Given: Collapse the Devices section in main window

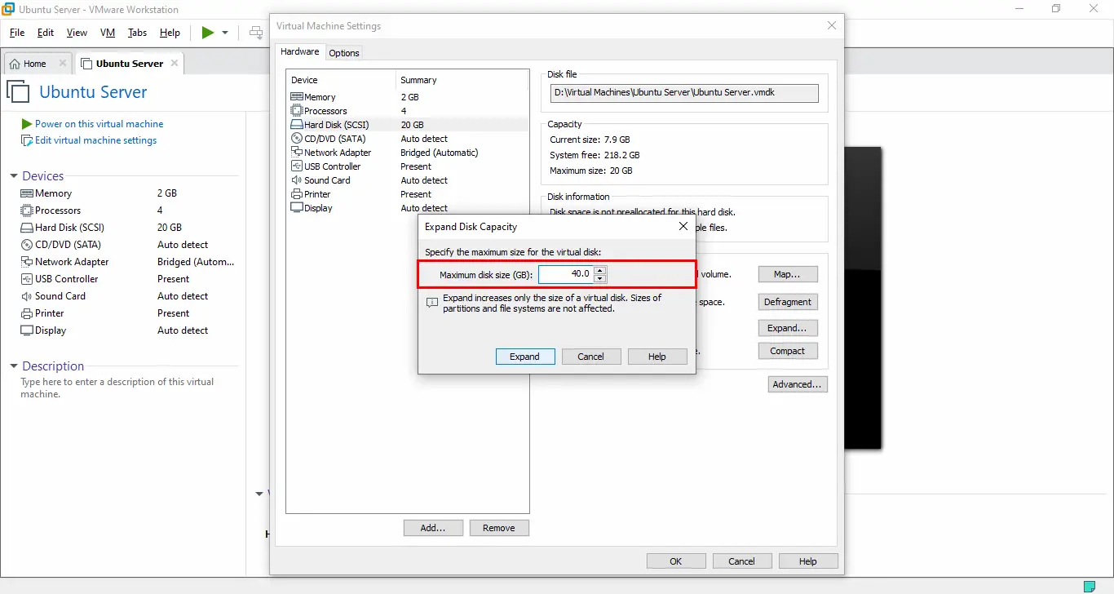Looking at the screenshot, I should 14,176.
